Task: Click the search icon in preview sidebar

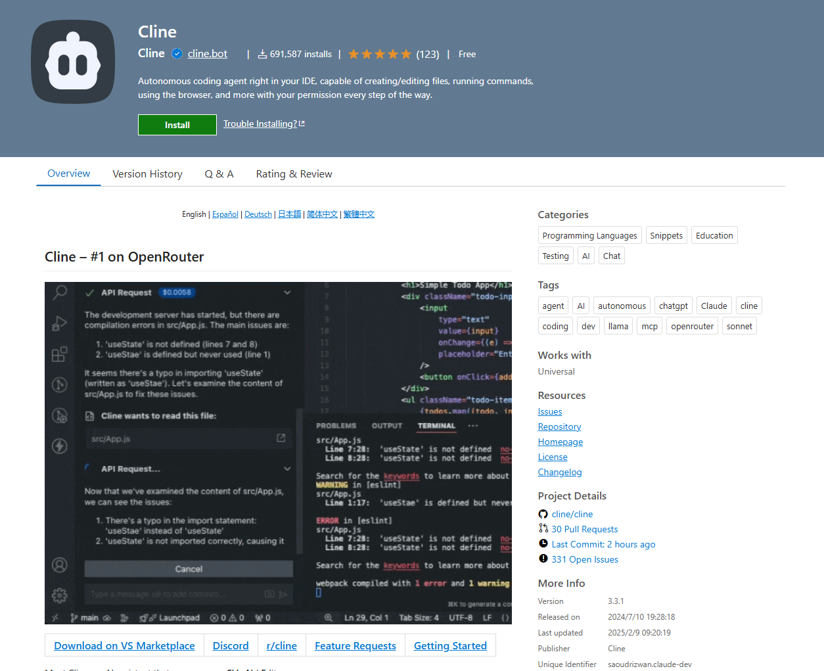Action: 60,292
